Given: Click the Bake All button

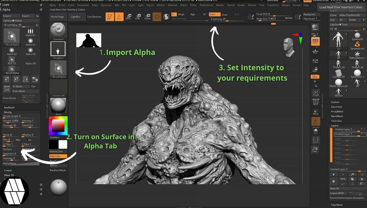Looking at the screenshot, I should [334, 188].
